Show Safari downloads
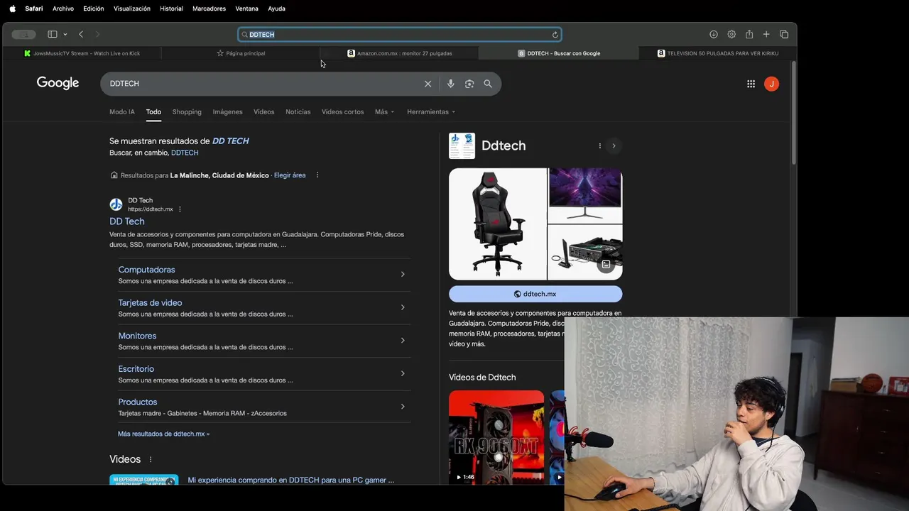The image size is (909, 511). click(x=714, y=34)
